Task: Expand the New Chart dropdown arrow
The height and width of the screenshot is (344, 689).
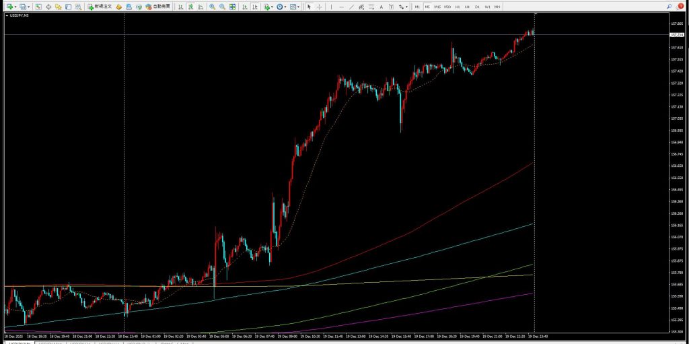Action: pos(16,7)
